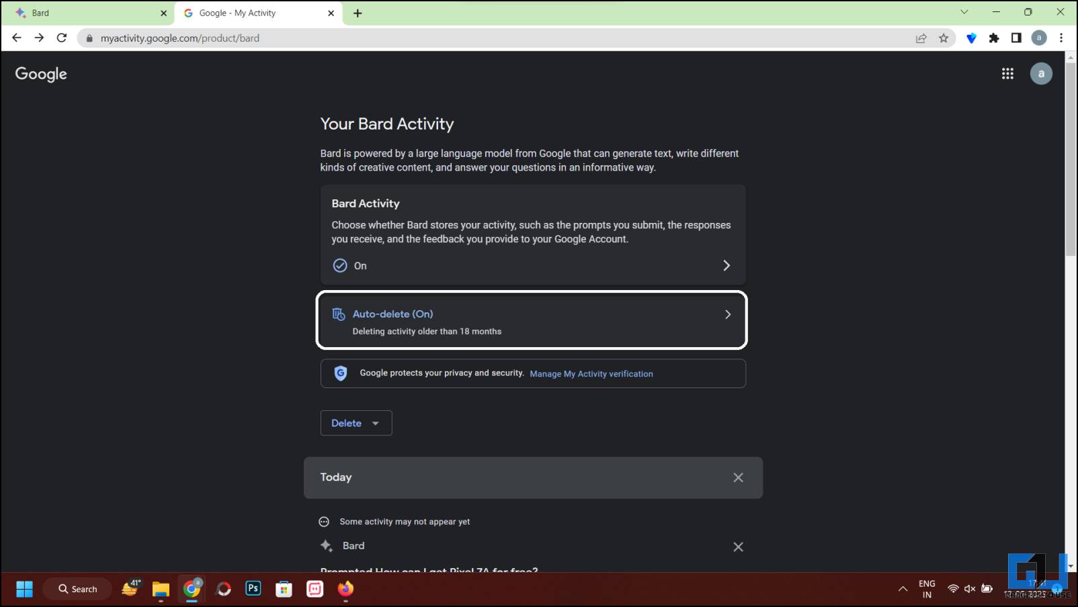1078x607 pixels.
Task: Expand Bard Activity with the right chevron
Action: 727,265
